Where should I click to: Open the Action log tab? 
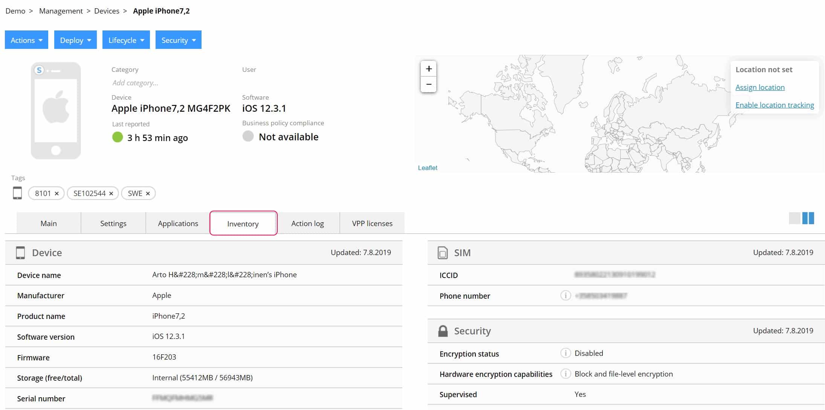tap(307, 223)
